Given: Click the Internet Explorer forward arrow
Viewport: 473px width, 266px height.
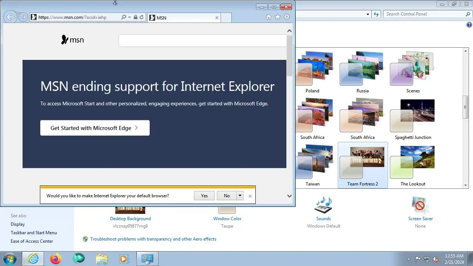Looking at the screenshot, I should click(23, 17).
